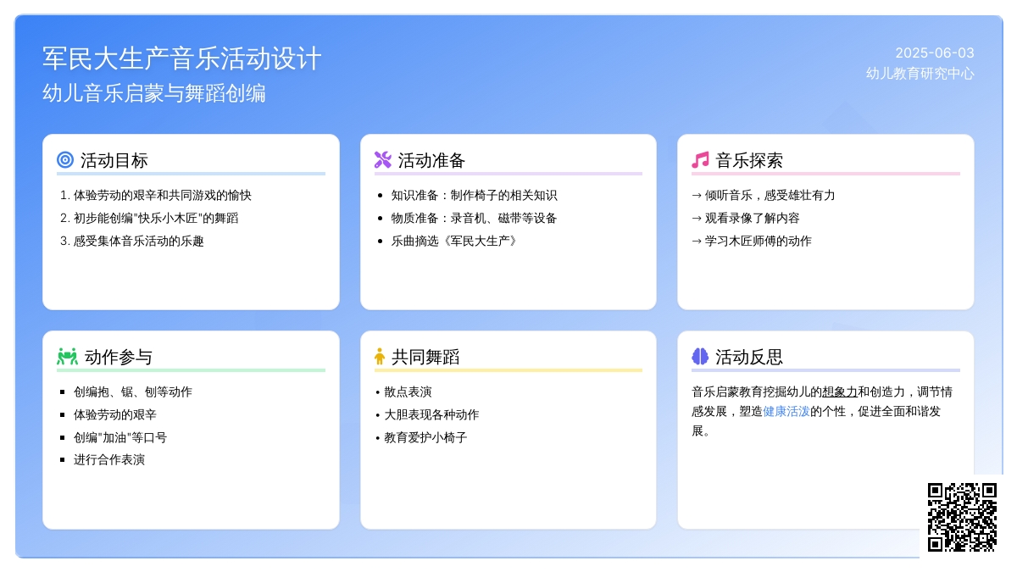Viewport: 1017px width, 572px height.
Task: Select the title 军民大生产音乐活动设计
Action: (182, 58)
